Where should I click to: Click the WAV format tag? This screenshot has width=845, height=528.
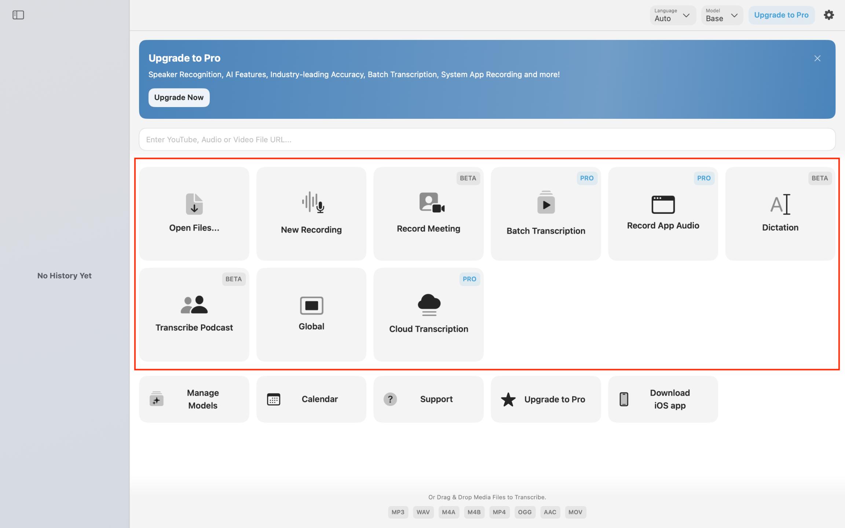pyautogui.click(x=423, y=512)
